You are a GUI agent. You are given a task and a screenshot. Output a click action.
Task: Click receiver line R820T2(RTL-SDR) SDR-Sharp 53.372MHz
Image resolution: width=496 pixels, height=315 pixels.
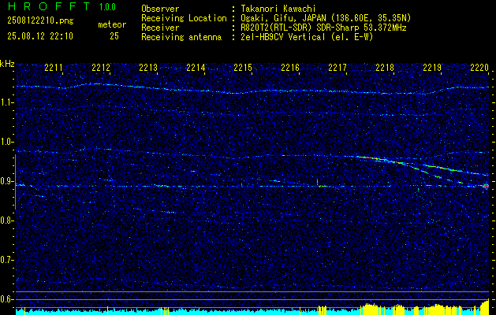pyautogui.click(x=322, y=28)
